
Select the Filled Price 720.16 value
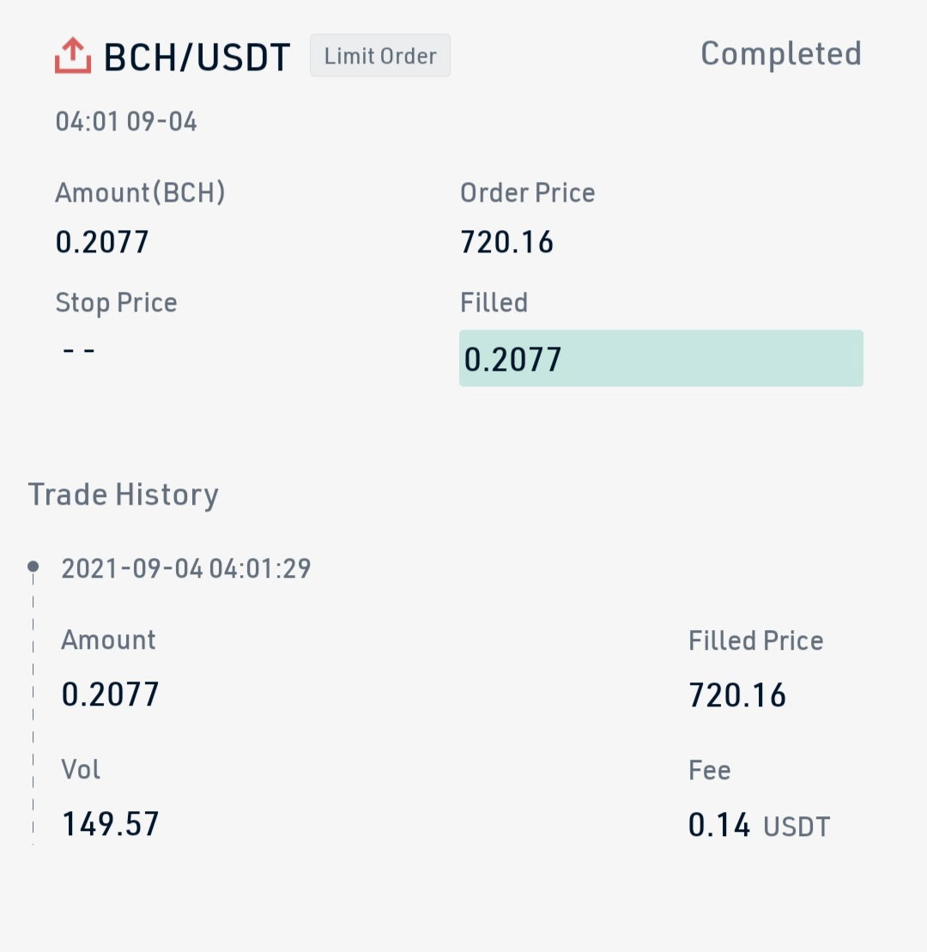[737, 694]
